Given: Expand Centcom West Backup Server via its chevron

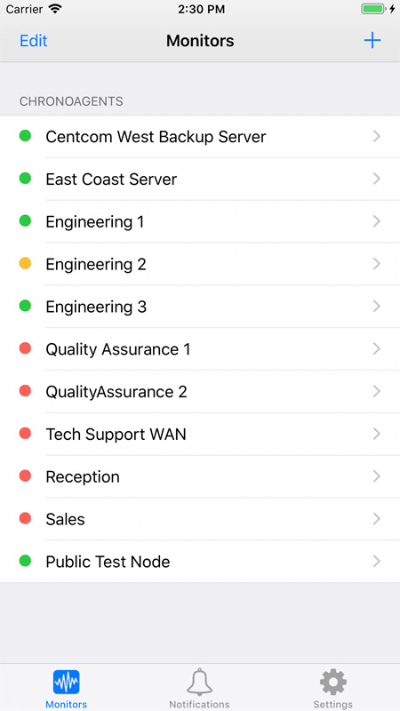Looking at the screenshot, I should click(376, 137).
